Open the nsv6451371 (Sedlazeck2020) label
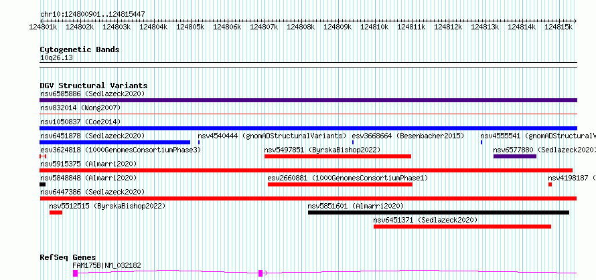This screenshot has width=596, height=280. click(x=425, y=220)
